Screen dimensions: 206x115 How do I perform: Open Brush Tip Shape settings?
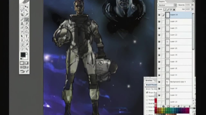click(151, 89)
